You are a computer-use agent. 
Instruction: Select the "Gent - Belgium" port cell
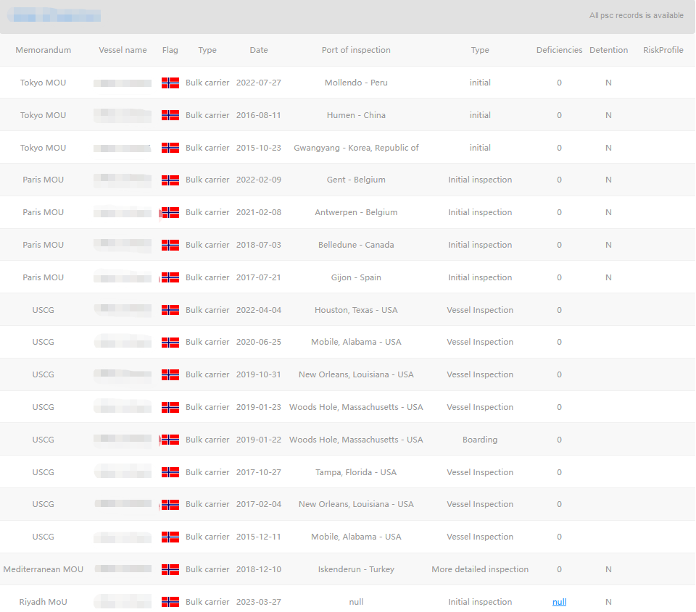click(x=356, y=180)
